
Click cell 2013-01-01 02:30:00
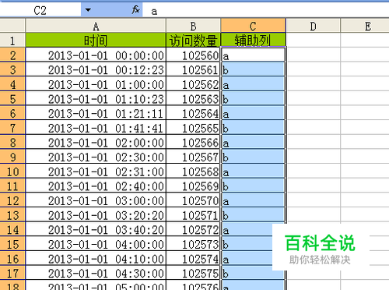(x=96, y=157)
